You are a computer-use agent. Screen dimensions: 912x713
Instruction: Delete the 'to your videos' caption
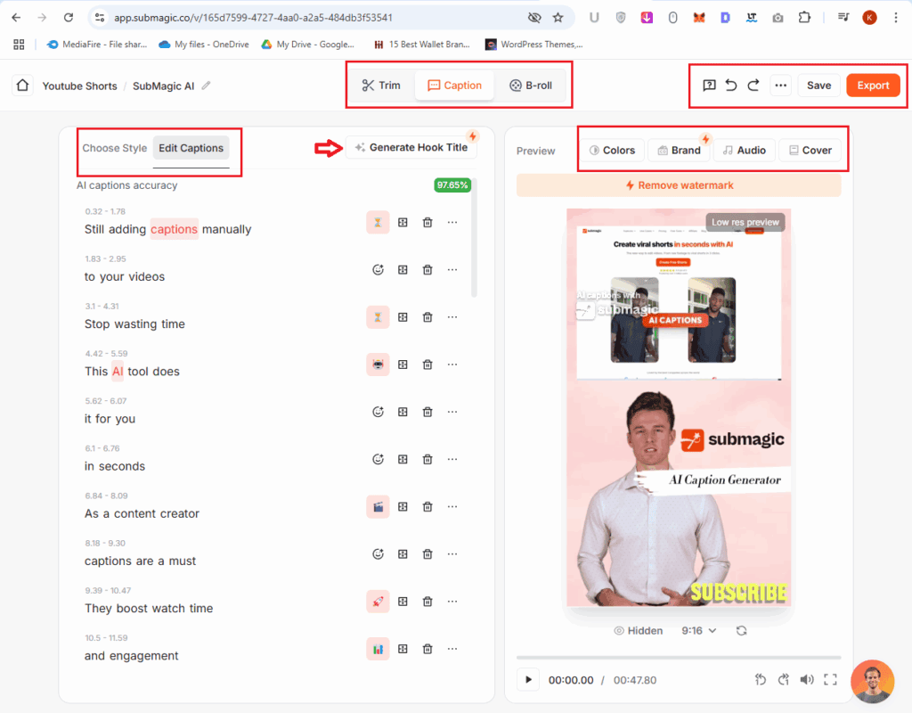[427, 269]
